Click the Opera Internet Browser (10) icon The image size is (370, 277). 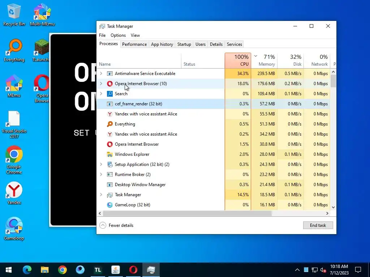110,84
